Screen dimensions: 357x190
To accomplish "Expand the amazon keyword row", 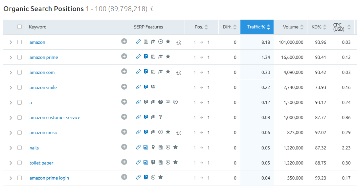I will click(11, 42).
